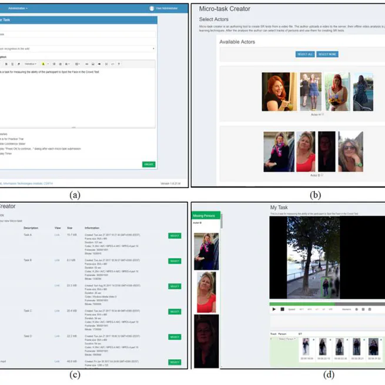Click the SELECT NONE actors button
The image size is (385, 385).
pyautogui.click(x=327, y=54)
